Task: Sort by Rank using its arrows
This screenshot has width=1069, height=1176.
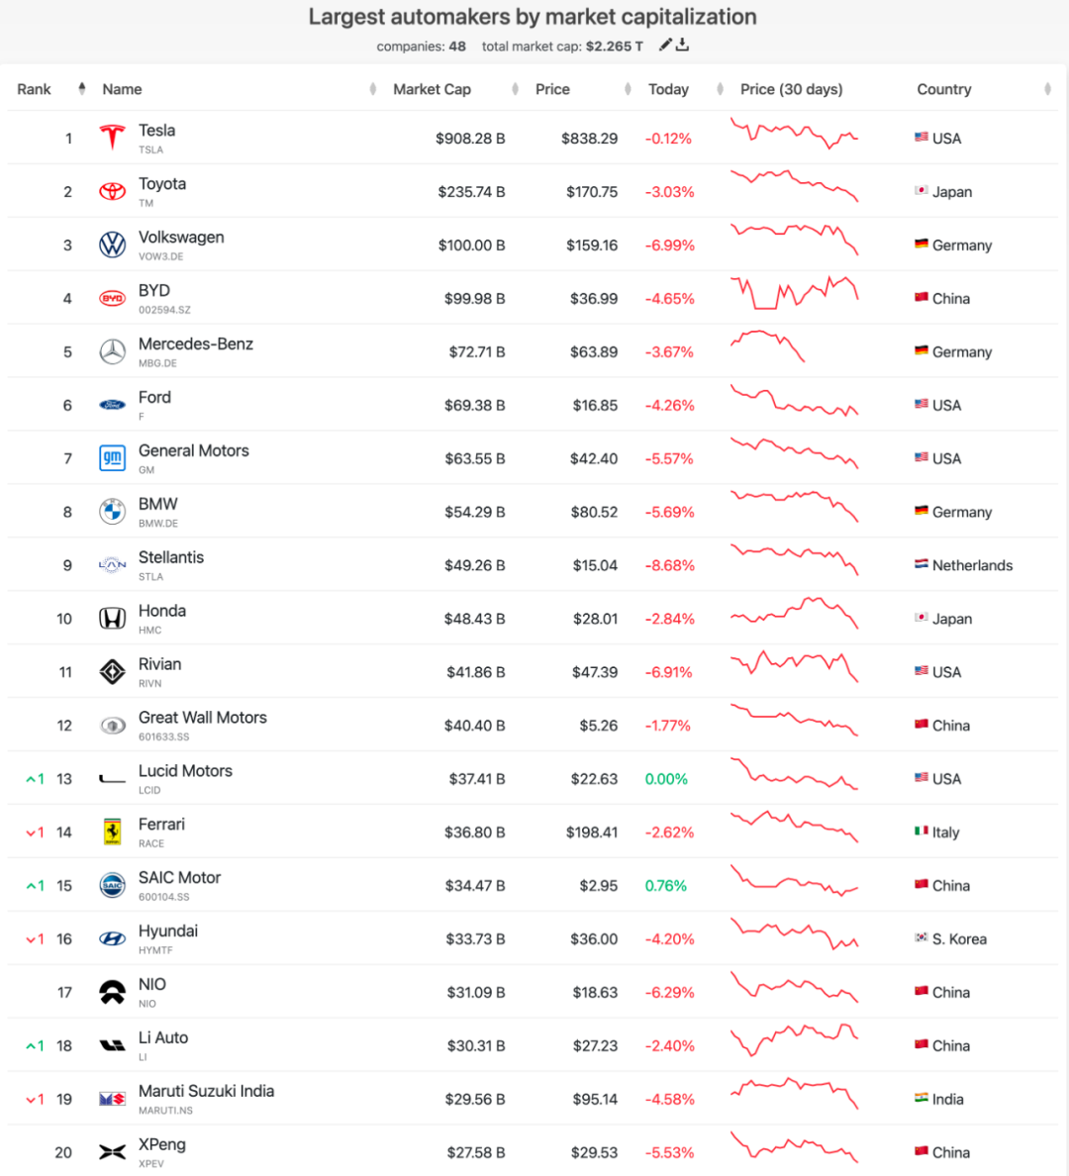Action: (x=82, y=89)
